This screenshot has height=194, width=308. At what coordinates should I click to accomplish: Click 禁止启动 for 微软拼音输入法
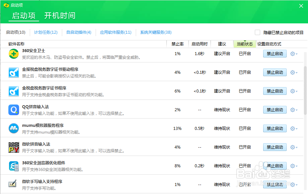click(x=275, y=147)
